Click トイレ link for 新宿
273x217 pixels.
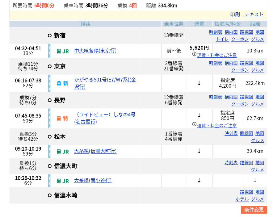point(222,39)
